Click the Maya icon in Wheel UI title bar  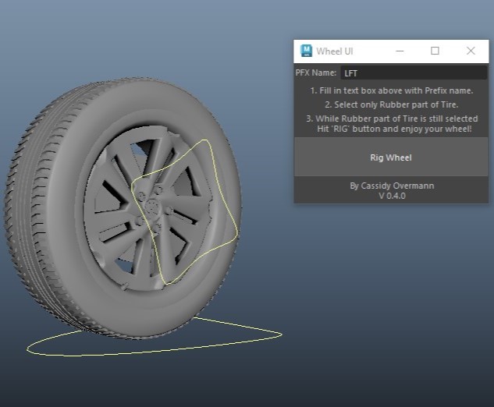tap(307, 51)
